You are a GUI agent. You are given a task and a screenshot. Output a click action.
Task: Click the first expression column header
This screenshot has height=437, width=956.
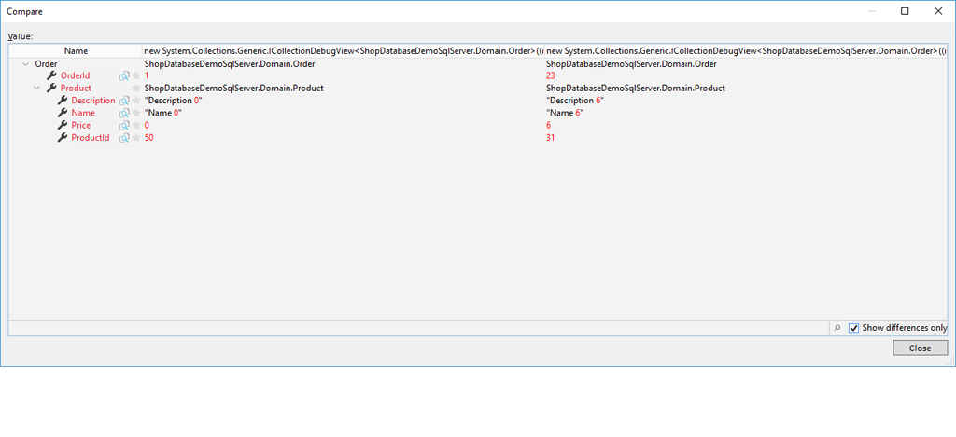click(x=344, y=51)
